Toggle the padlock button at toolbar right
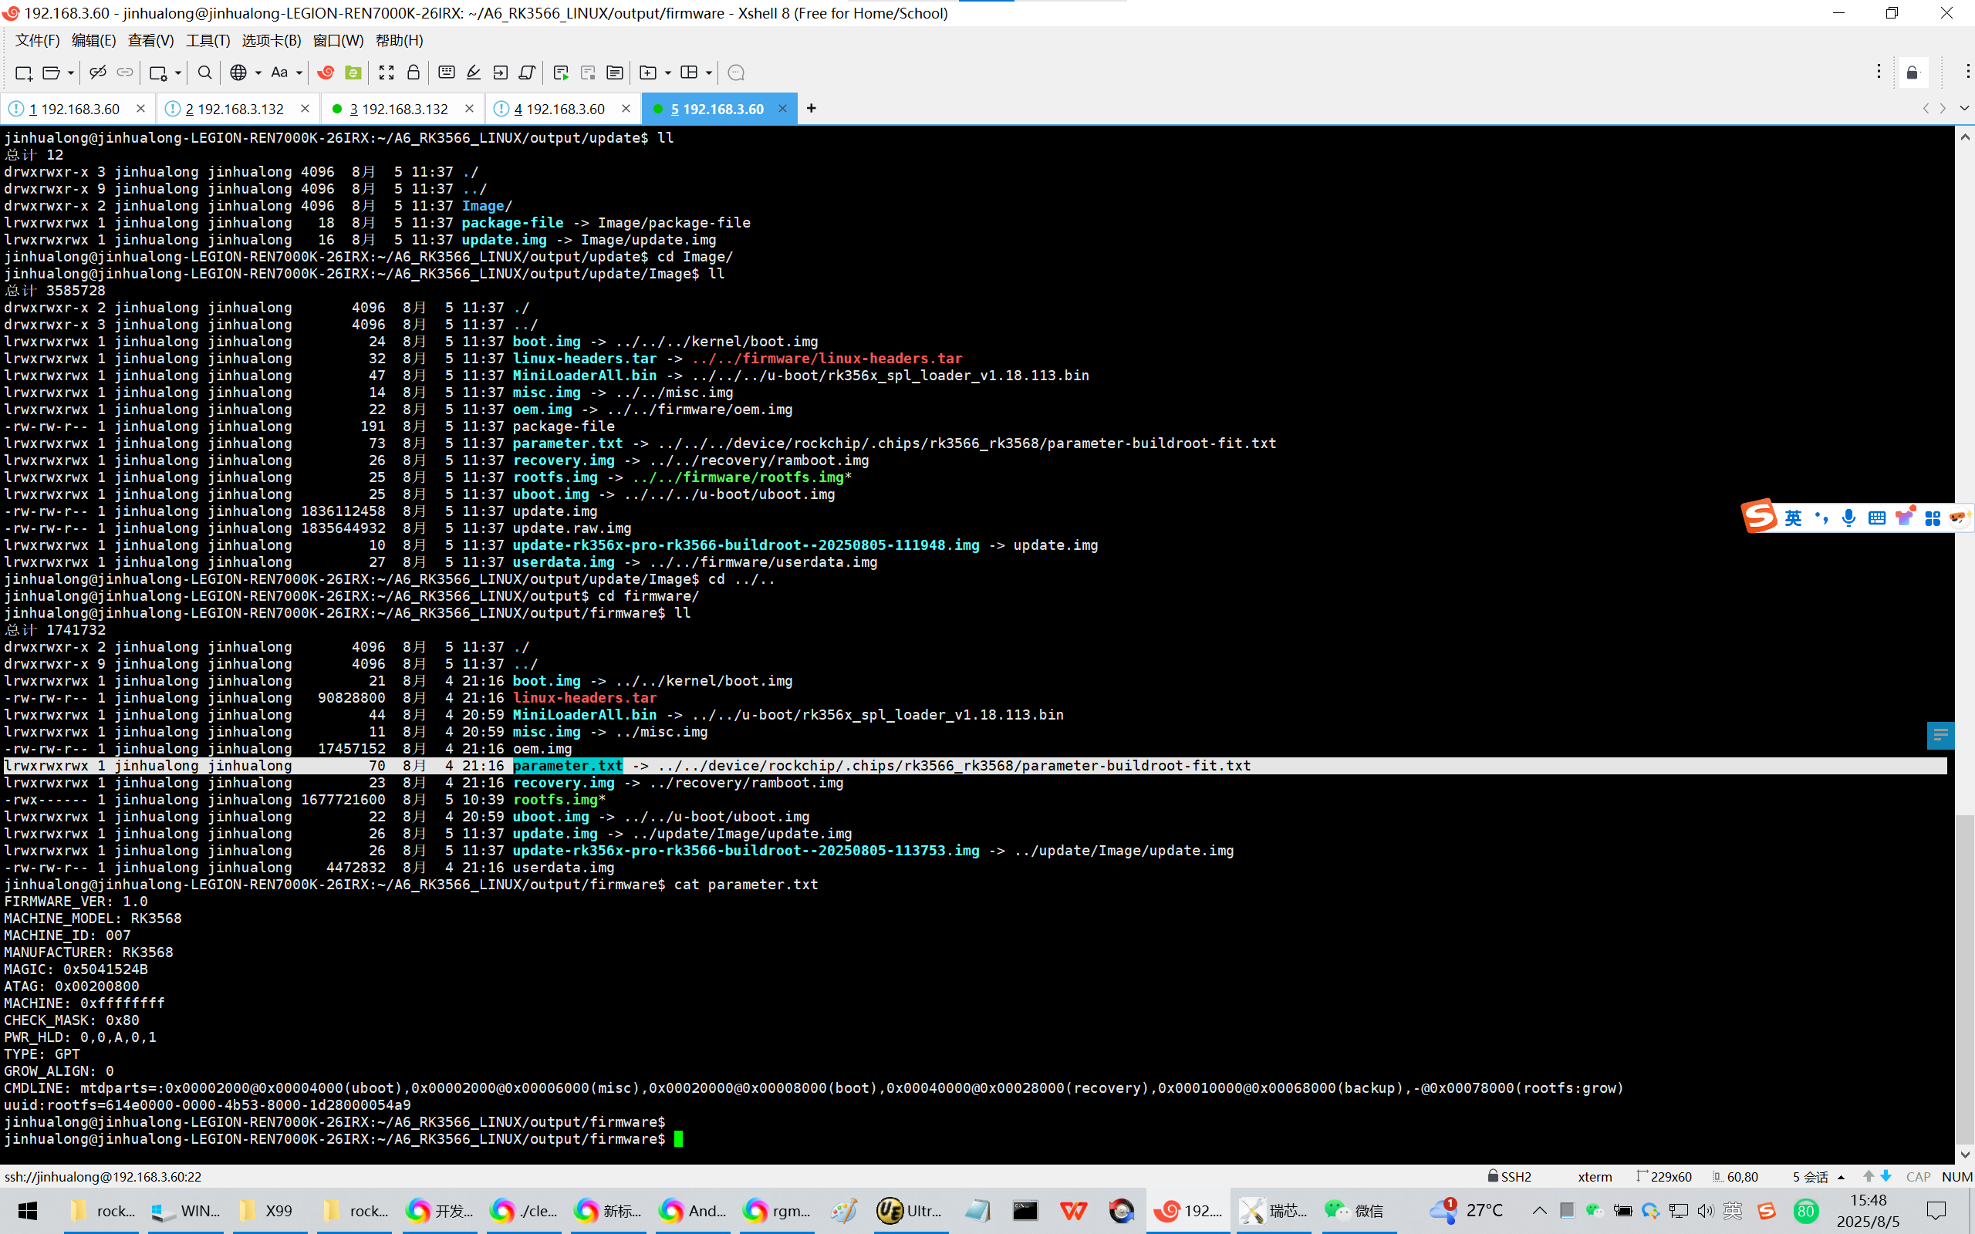This screenshot has height=1234, width=1975. coord(1913,73)
